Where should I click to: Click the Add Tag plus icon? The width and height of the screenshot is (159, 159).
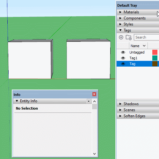pyautogui.click(x=121, y=37)
